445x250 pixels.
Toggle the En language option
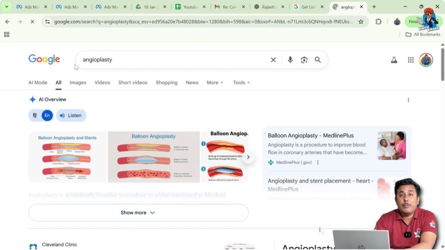(47, 115)
